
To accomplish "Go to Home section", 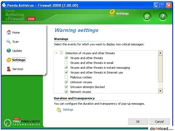I will click(x=16, y=32).
